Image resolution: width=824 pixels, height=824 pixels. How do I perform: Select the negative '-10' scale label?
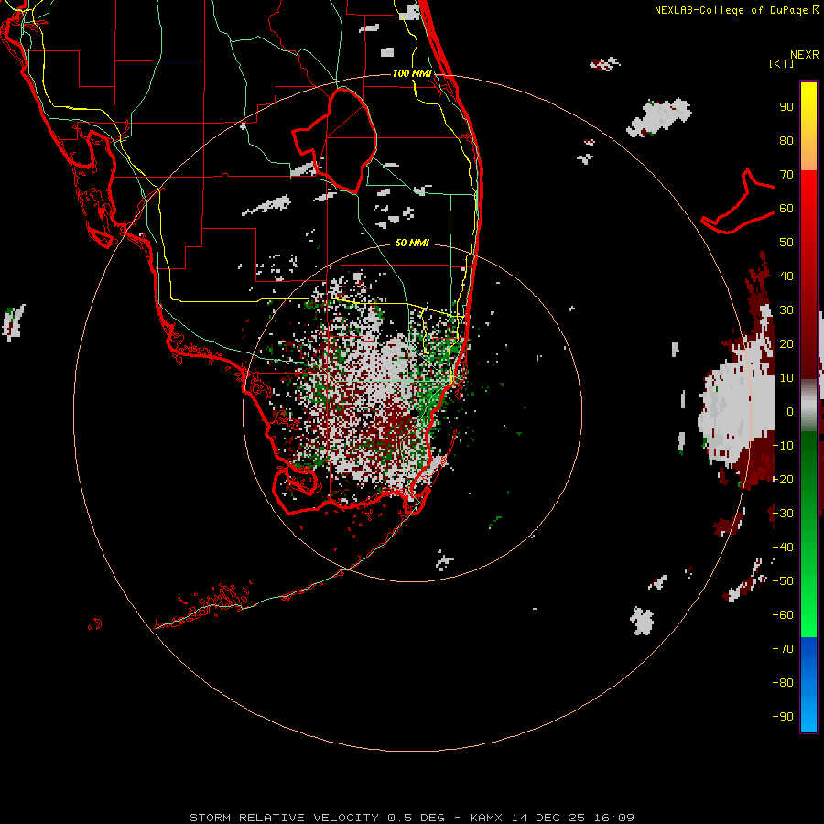click(783, 446)
